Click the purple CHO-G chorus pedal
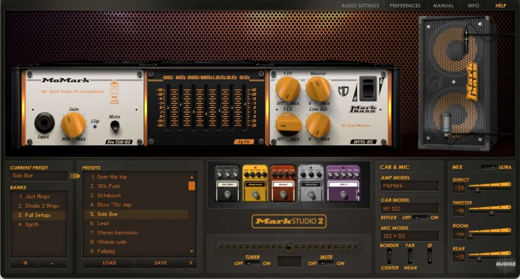This screenshot has width=520, height=279. 343,183
